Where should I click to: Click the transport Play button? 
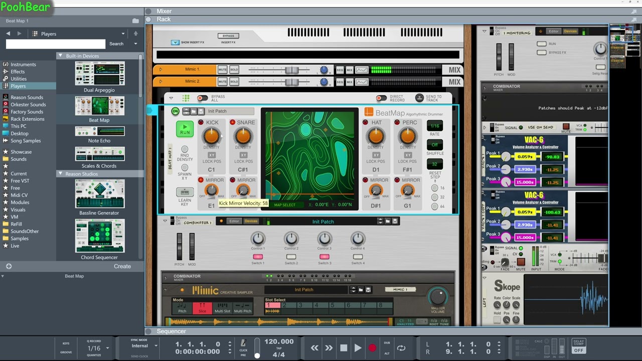(358, 348)
